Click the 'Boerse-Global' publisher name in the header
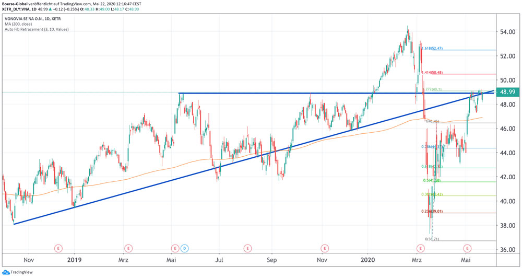 coord(15,4)
